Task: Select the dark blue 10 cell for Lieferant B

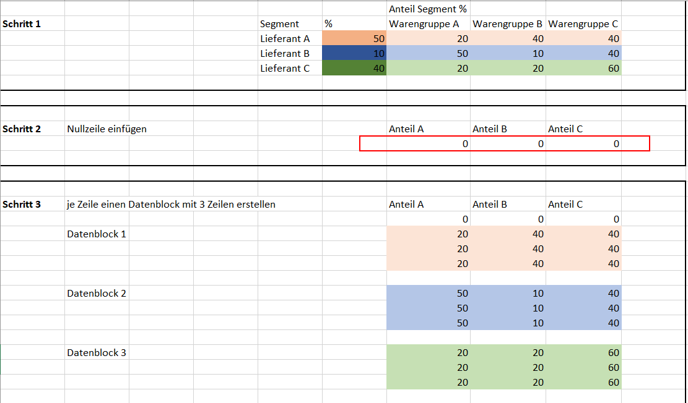Action: (354, 53)
